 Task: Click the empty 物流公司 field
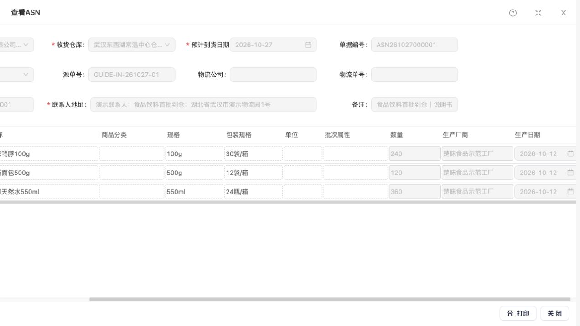tap(273, 75)
